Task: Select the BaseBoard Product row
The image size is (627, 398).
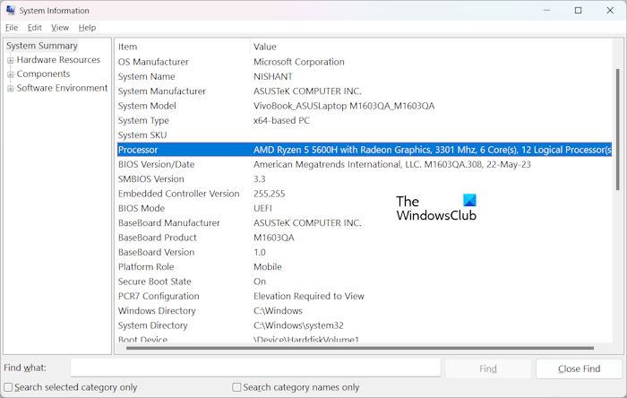Action: tap(365, 238)
